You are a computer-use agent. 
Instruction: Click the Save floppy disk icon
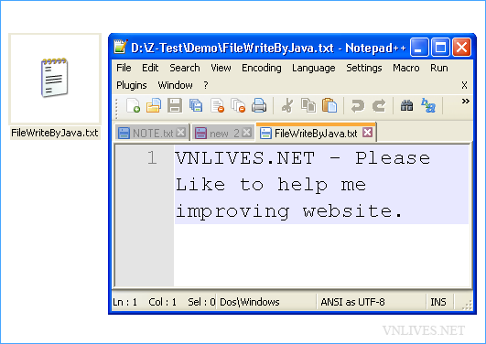click(x=175, y=105)
